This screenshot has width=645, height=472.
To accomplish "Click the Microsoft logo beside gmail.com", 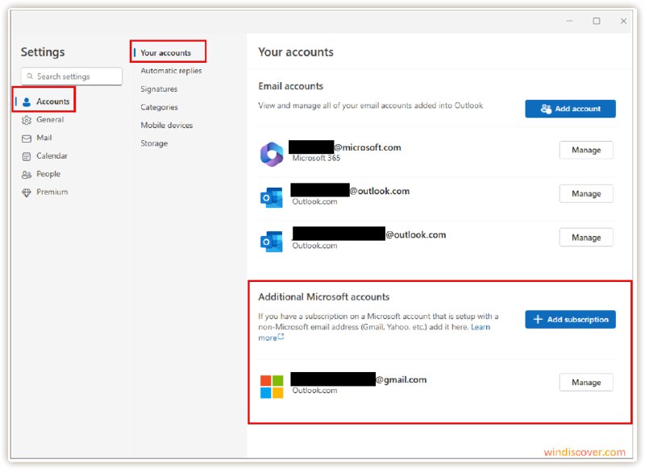I will point(272,387).
